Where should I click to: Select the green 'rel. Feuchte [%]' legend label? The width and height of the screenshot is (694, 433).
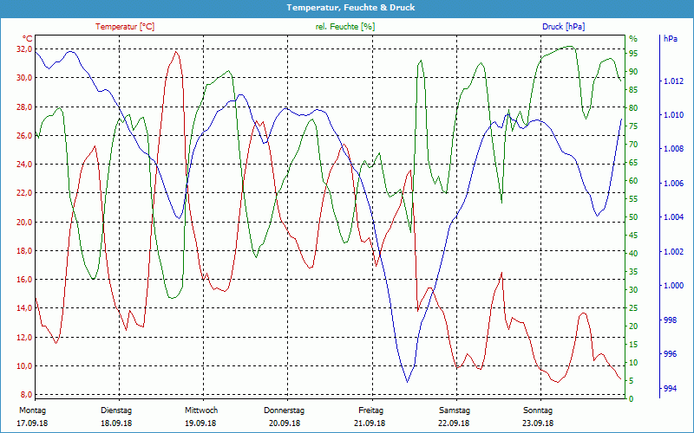point(345,27)
